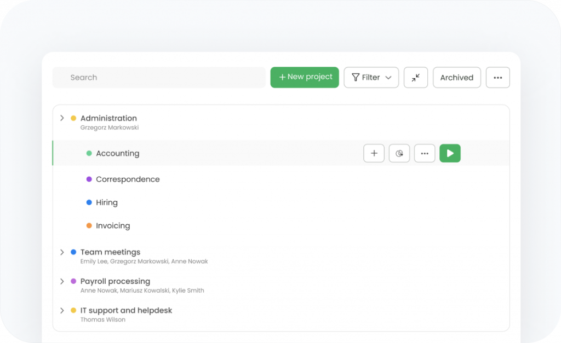Expand the Payroll processing project chevron

[62, 282]
